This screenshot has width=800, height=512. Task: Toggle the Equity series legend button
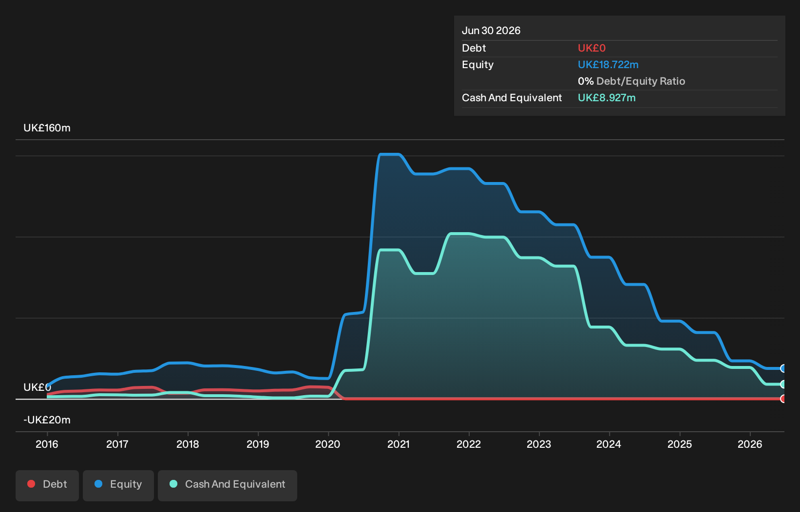point(118,485)
